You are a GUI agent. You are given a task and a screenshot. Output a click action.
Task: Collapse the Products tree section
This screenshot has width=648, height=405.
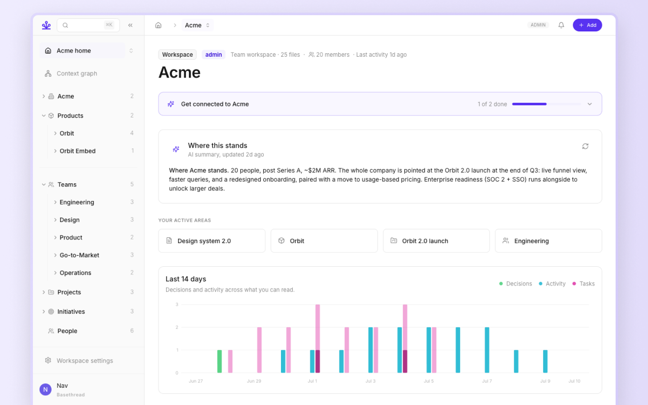(44, 116)
